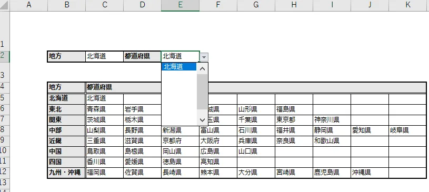Screen dimensions: 429x192
Task: Click the 茨城県 cell
Action: 105,120
